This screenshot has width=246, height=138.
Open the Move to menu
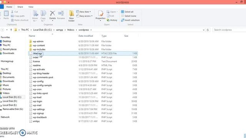(35, 16)
